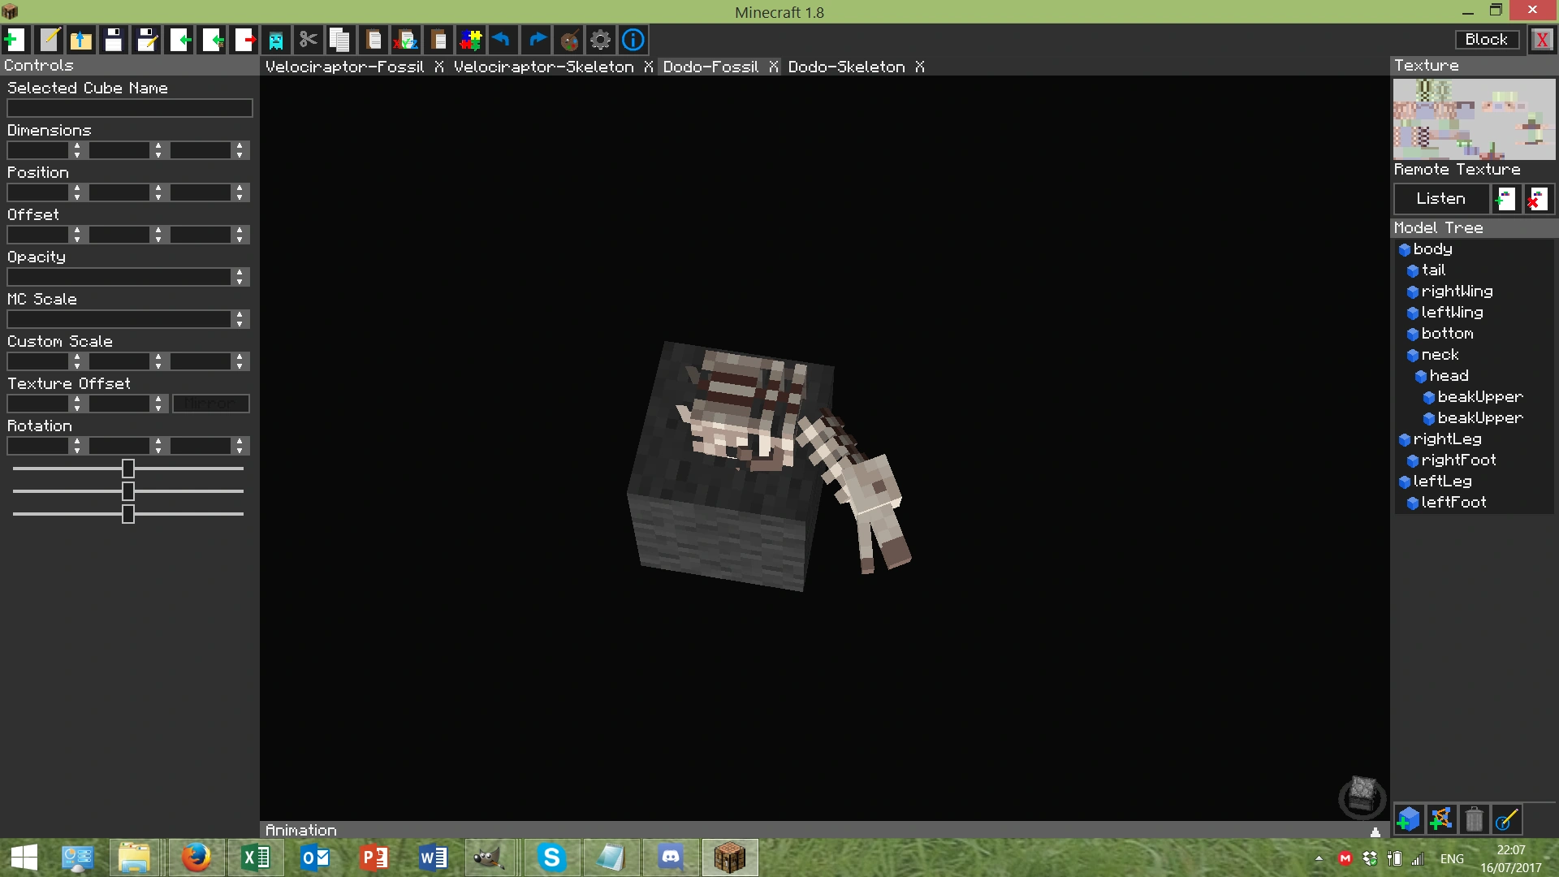This screenshot has width=1559, height=877.
Task: Increase the MC Scale stepper value
Action: (240, 315)
